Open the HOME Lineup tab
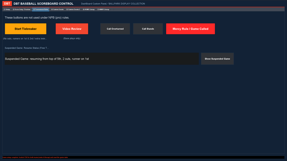Viewport: 287px width, 161px height. click(89, 10)
